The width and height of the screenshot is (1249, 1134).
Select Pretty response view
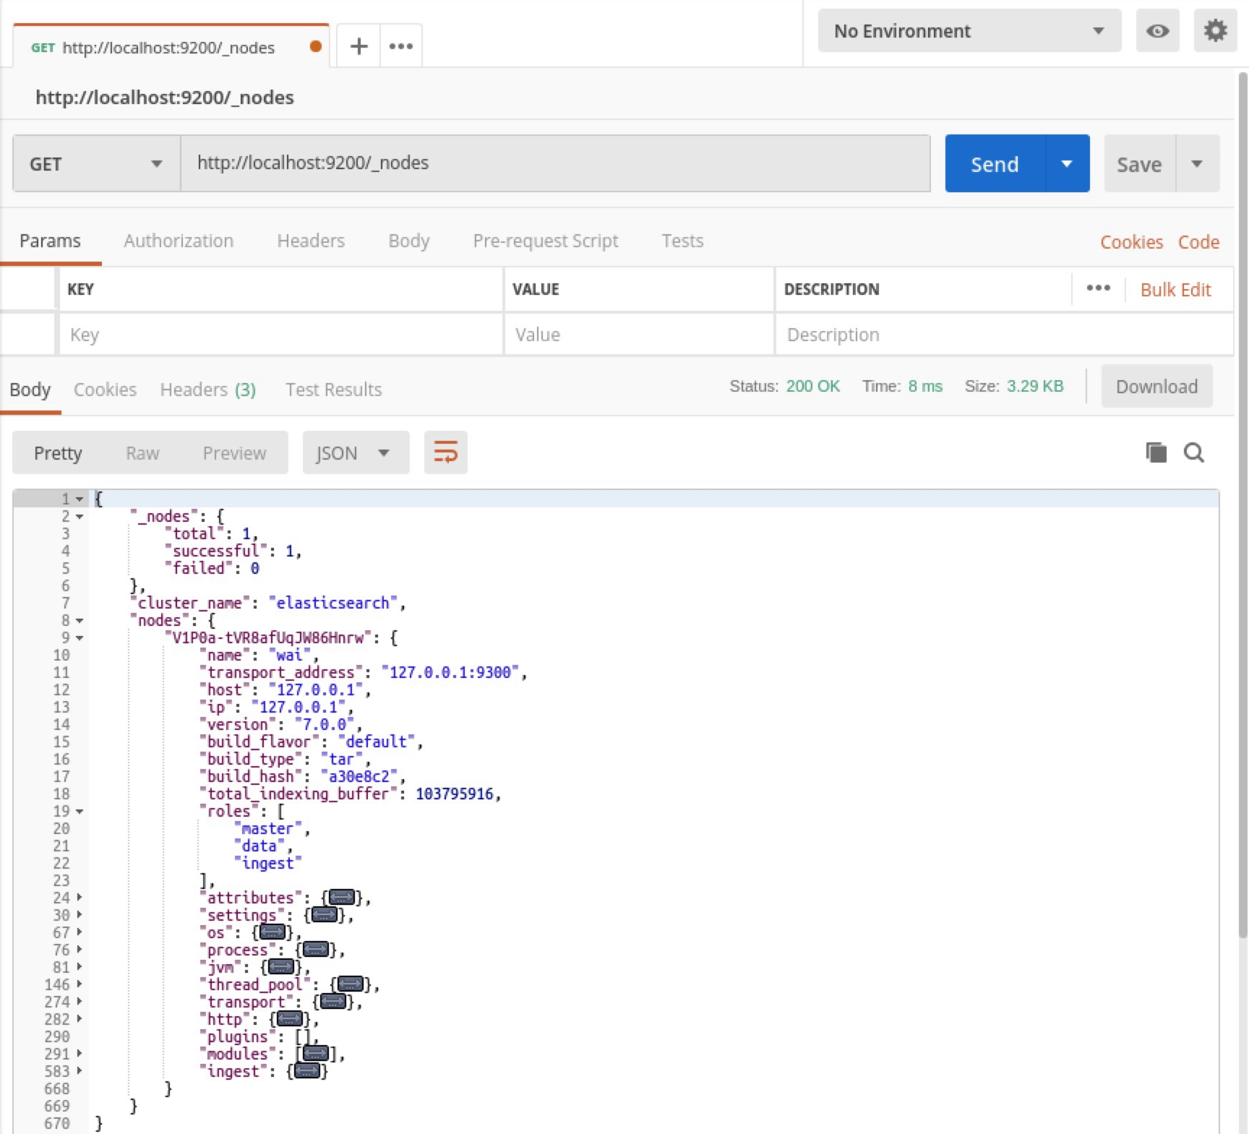click(x=58, y=453)
